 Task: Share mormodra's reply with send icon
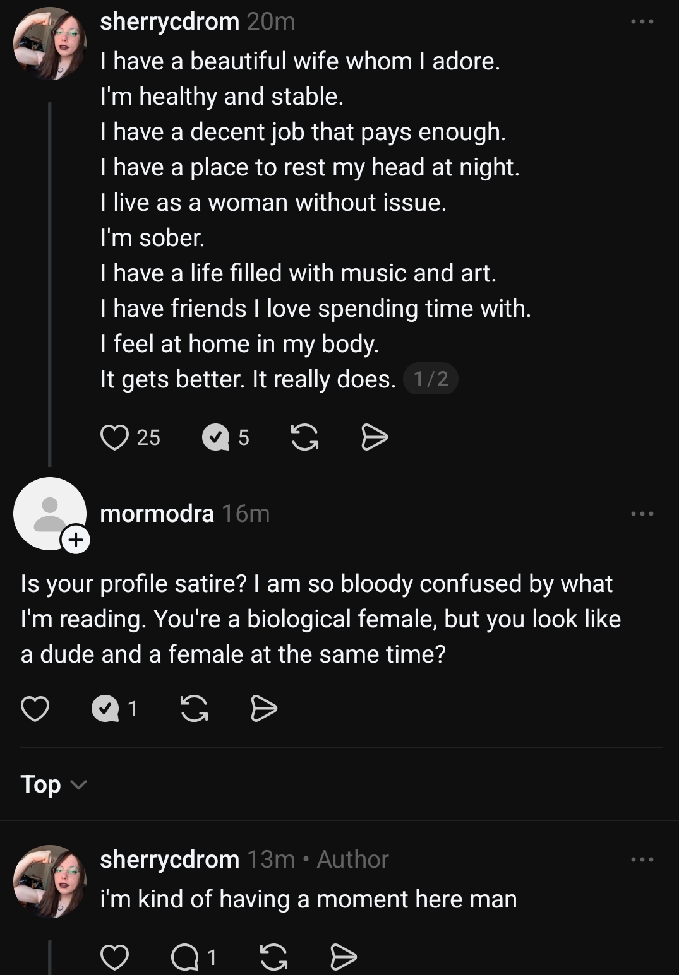pyautogui.click(x=264, y=709)
